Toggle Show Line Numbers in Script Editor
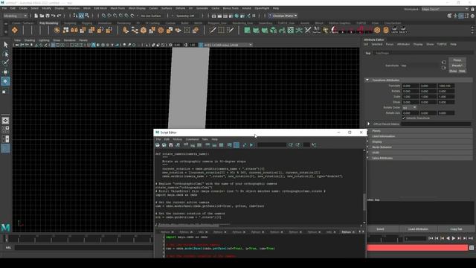This screenshot has height=268, width=476. (237, 145)
